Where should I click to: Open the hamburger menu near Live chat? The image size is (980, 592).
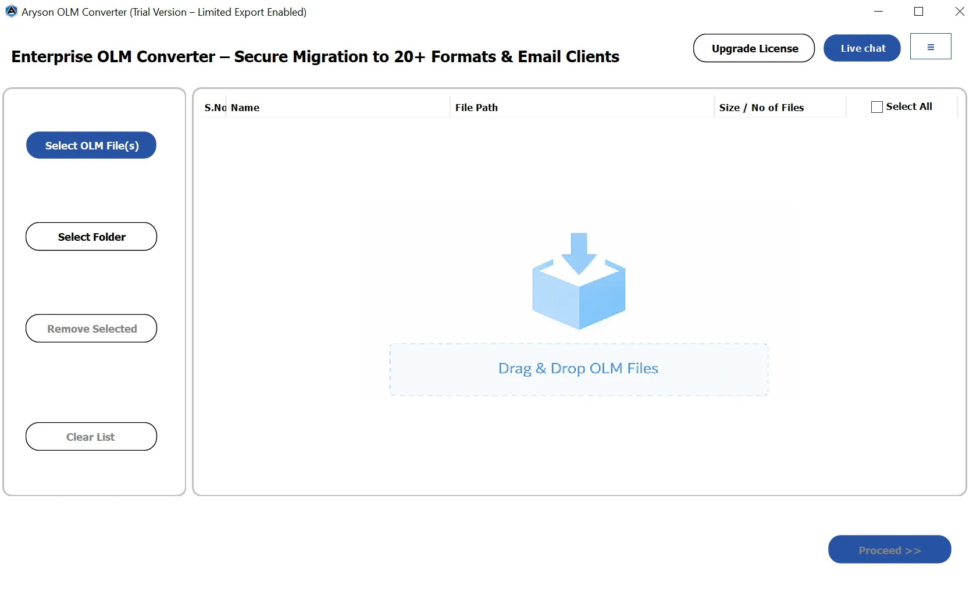click(x=930, y=46)
